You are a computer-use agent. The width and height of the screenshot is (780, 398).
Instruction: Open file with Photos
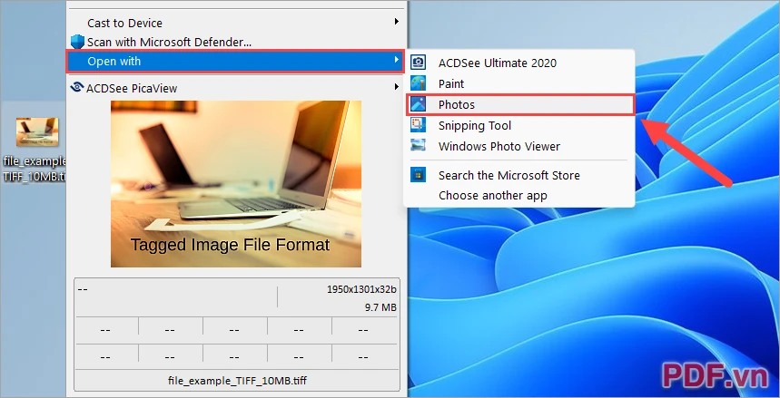tap(519, 105)
